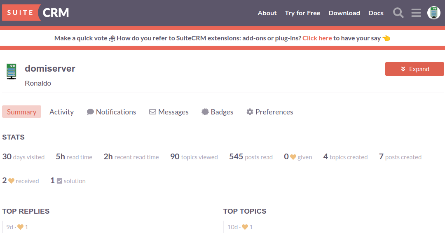Click domiserver's profile avatar image
Viewport: 445px width, 233px height.
(x=12, y=71)
